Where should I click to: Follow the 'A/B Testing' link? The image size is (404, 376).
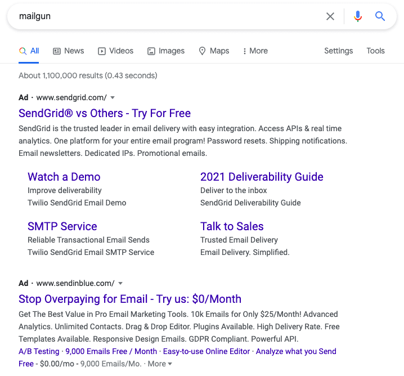click(x=39, y=351)
